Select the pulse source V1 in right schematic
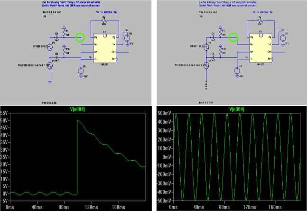The width and height of the screenshot is (307, 211). point(206,65)
